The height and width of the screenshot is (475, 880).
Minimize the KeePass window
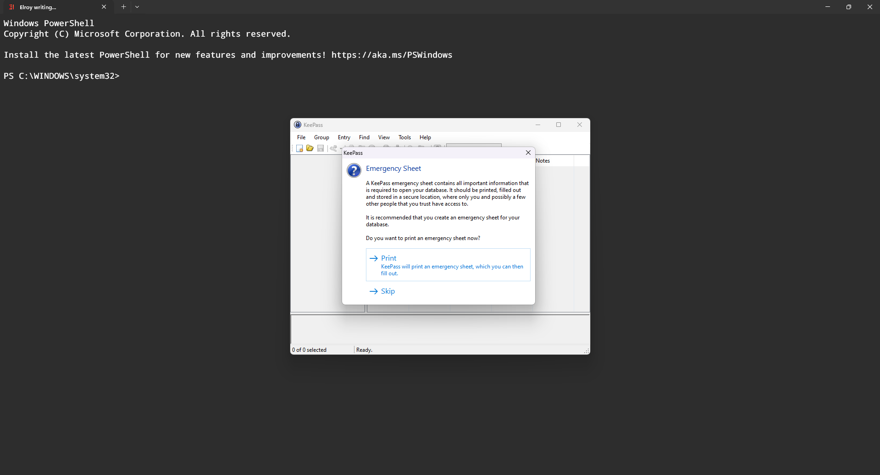[538, 125]
